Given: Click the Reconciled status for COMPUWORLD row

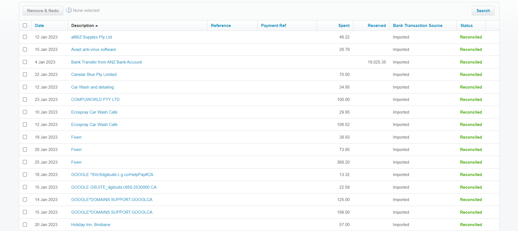Looking at the screenshot, I should point(471,100).
